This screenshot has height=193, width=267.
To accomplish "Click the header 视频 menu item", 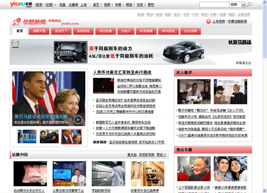I will [107, 5].
